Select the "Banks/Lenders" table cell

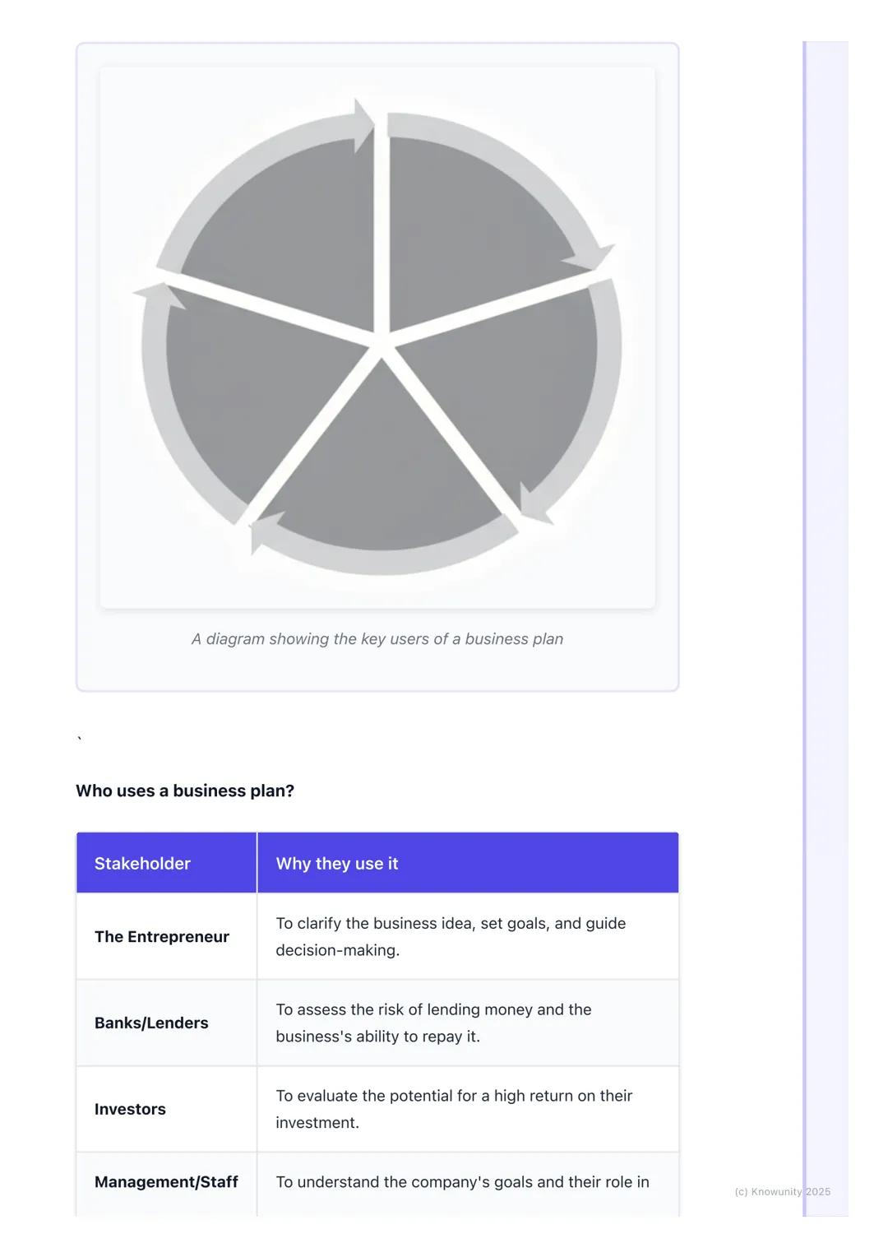click(151, 1023)
